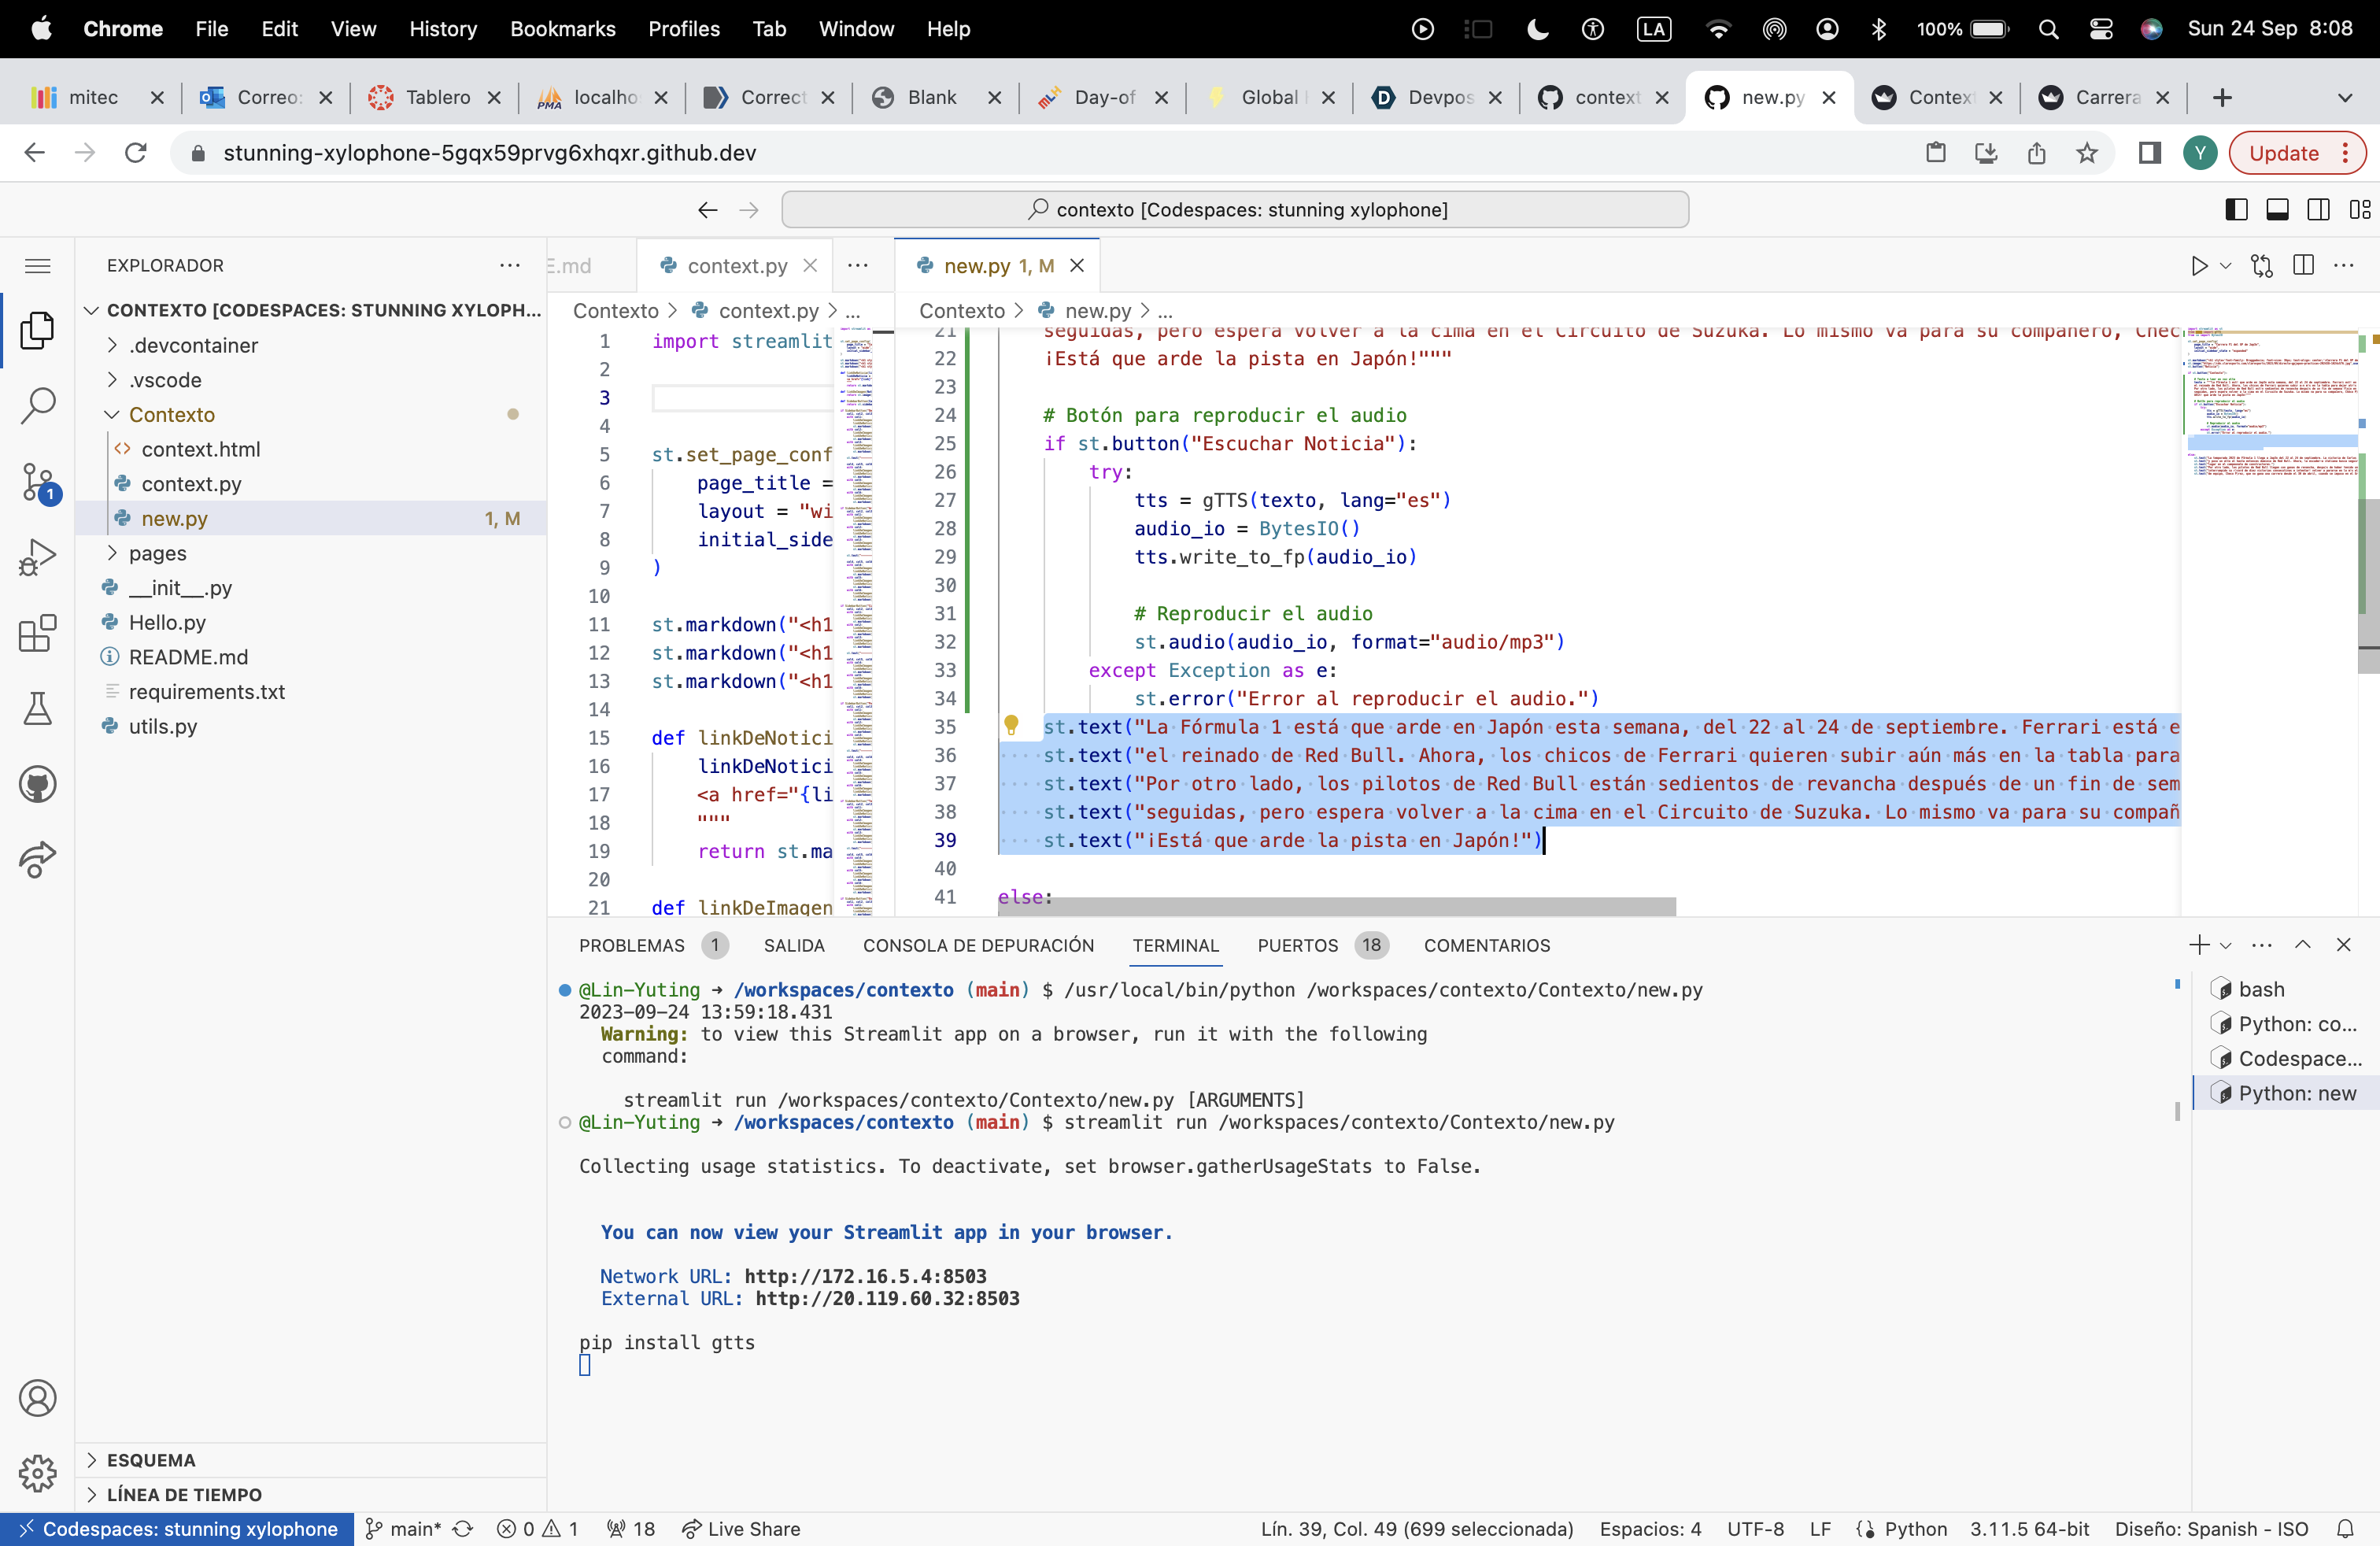Open the Testing flask view
Viewport: 2380px width, 1546px height.
[37, 709]
